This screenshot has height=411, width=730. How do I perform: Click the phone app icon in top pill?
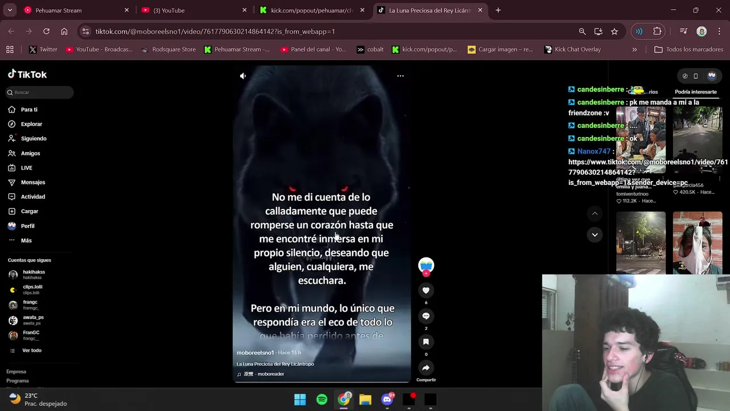(696, 76)
